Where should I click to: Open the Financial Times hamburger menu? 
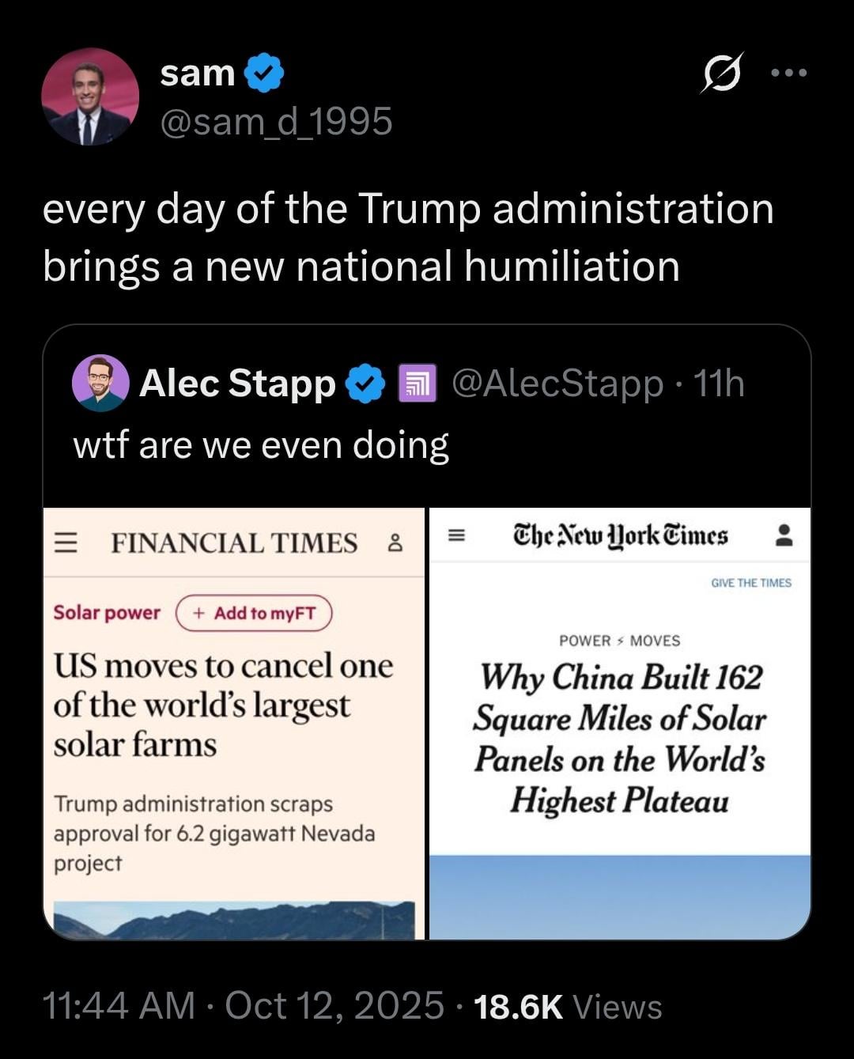66,543
